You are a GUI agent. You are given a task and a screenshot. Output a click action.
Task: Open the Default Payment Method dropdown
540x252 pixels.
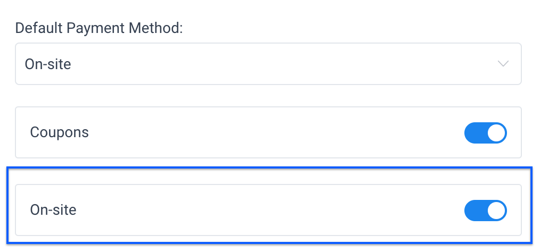coord(268,64)
